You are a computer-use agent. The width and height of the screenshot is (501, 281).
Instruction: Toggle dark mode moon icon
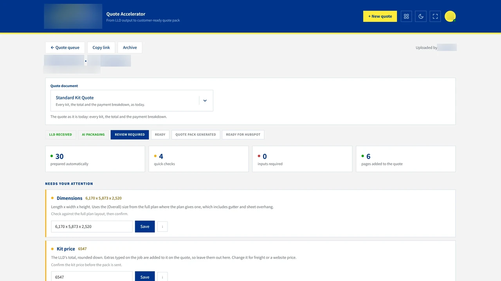(421, 16)
